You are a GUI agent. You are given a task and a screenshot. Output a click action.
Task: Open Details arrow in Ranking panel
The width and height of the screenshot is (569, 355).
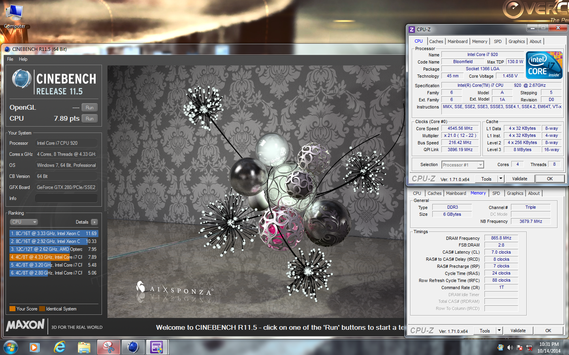[x=94, y=222]
